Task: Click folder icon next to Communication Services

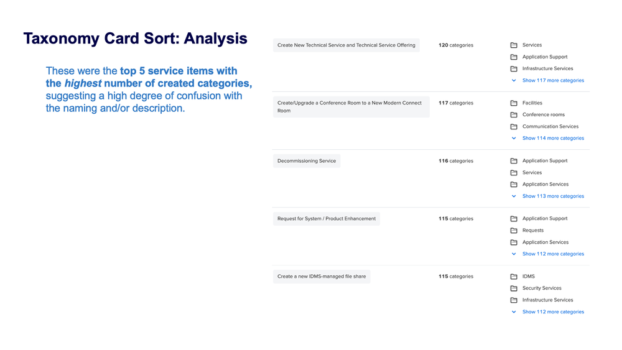Action: 514,127
